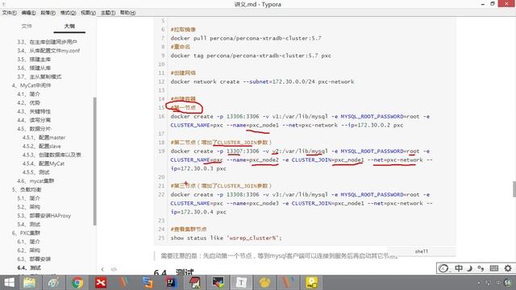The width and height of the screenshot is (516, 290).
Task: Open outline entry 4.1 简介
Action: (28, 94)
